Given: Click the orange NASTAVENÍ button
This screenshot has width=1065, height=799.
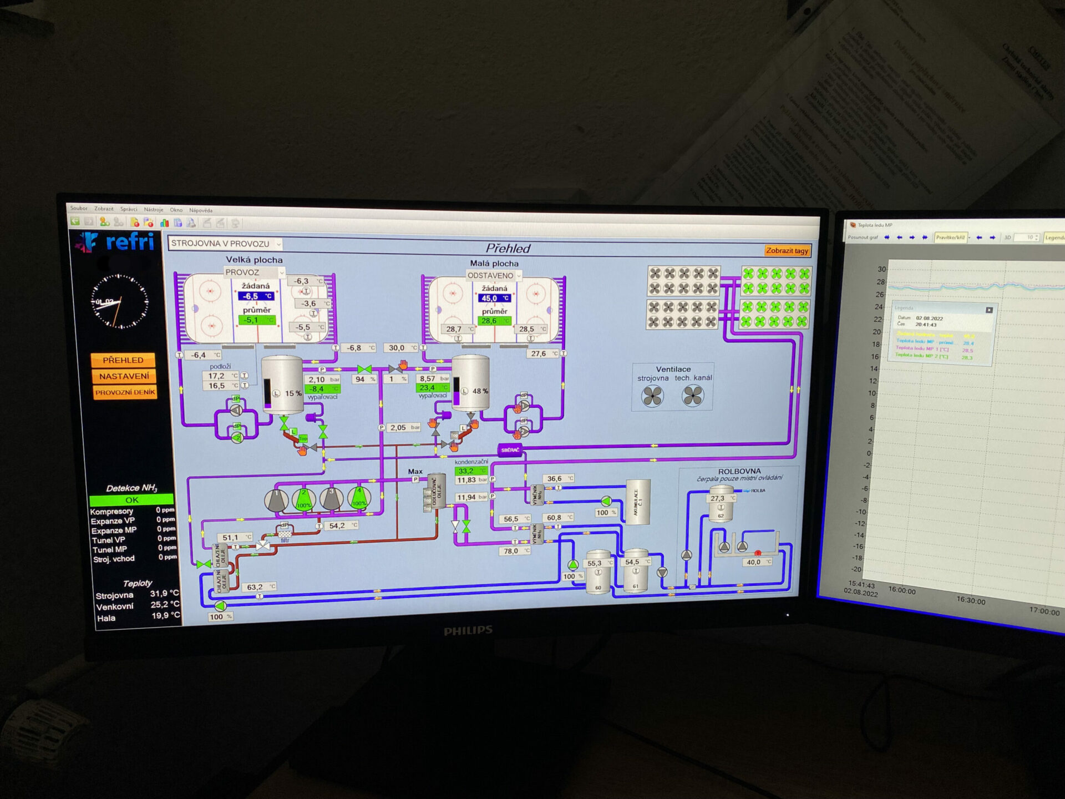Looking at the screenshot, I should point(124,376).
